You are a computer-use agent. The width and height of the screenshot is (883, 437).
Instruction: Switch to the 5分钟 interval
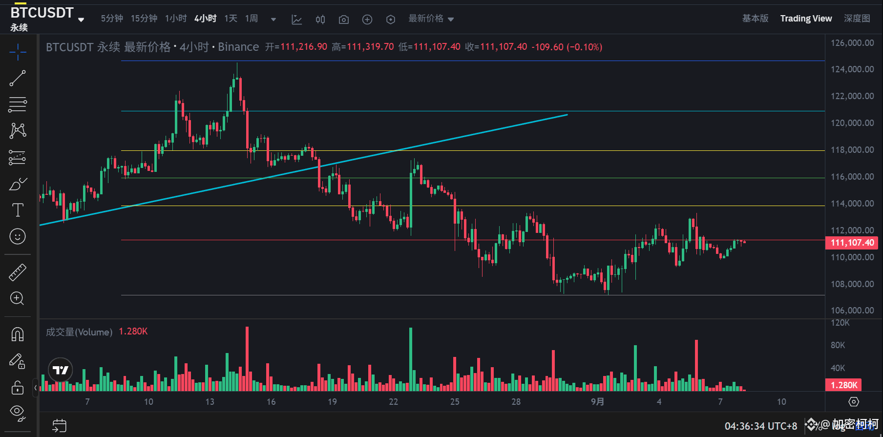tap(112, 19)
